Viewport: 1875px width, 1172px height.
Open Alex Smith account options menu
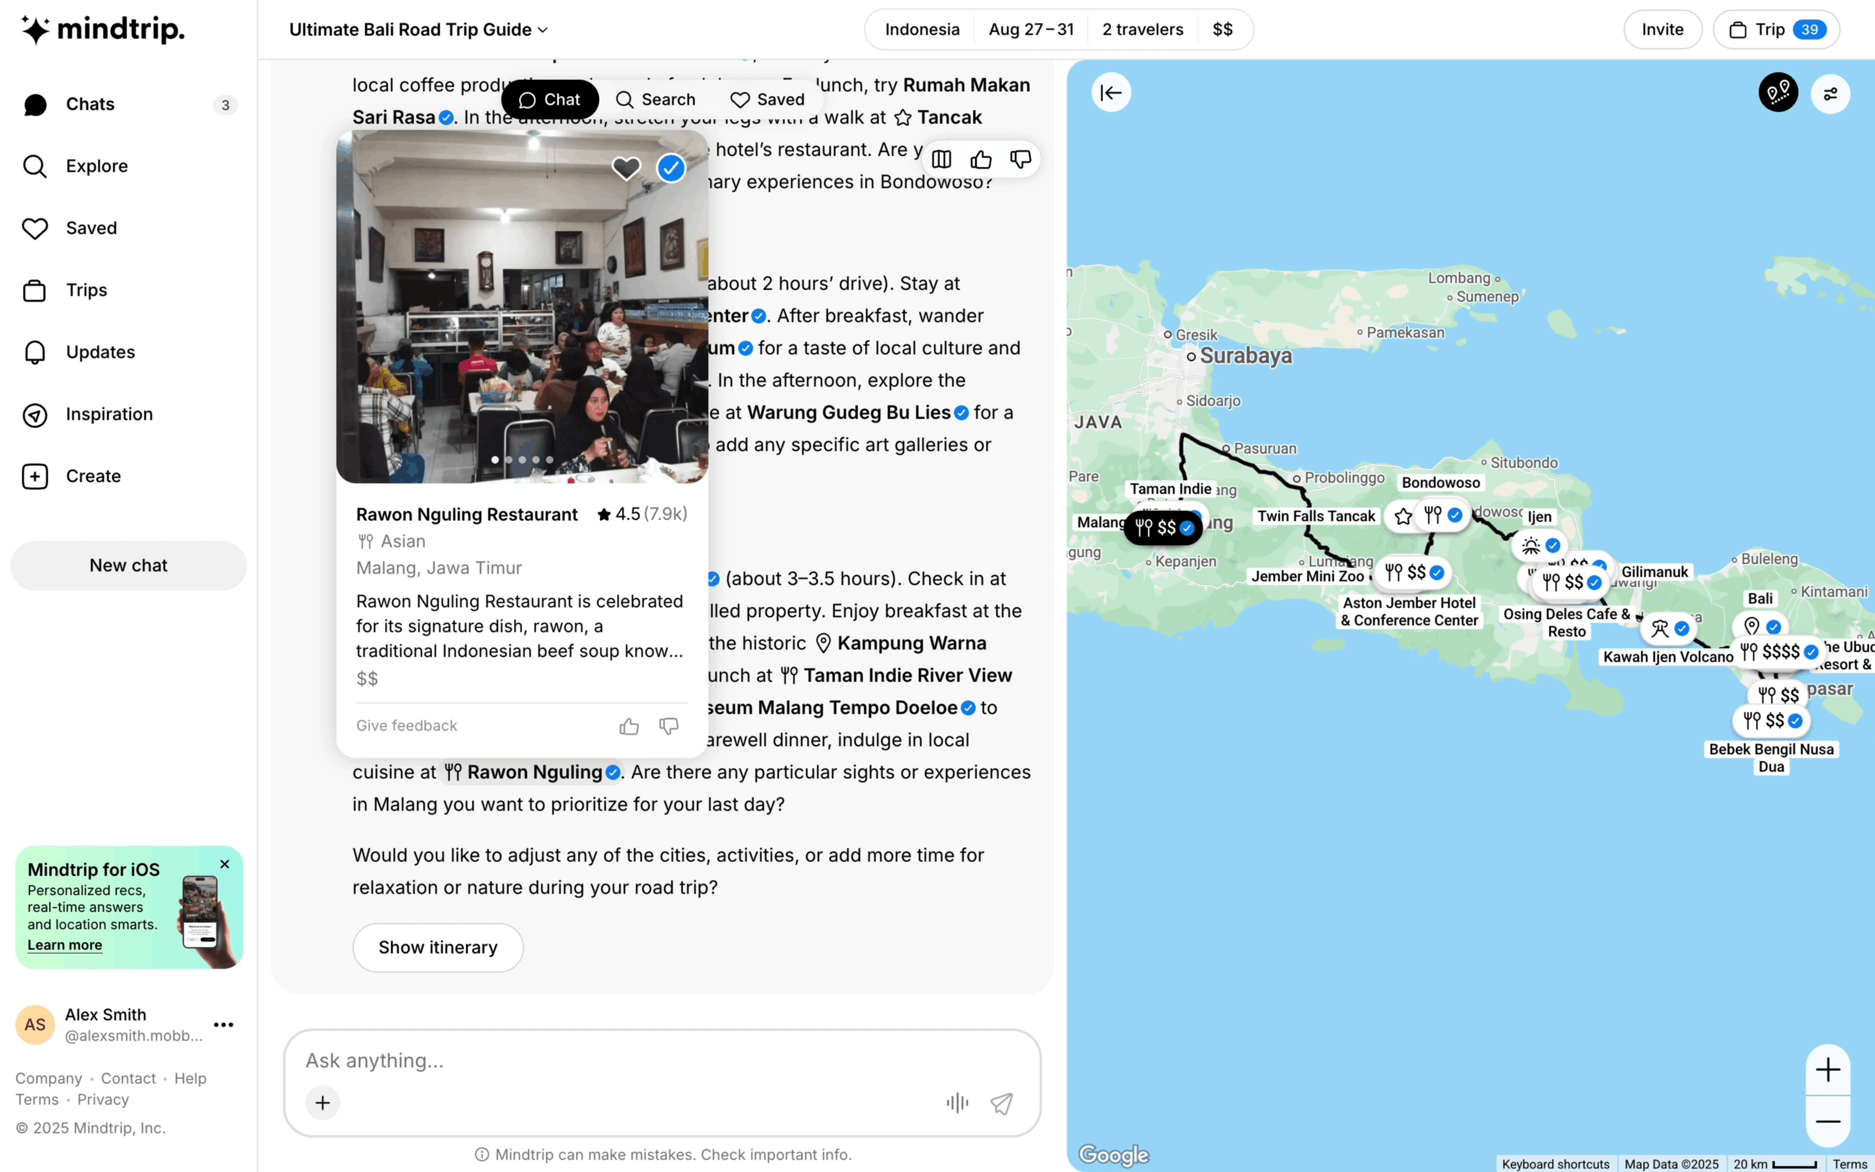(223, 1024)
